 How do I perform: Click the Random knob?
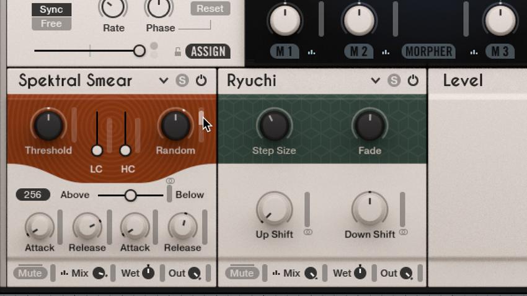coord(175,126)
